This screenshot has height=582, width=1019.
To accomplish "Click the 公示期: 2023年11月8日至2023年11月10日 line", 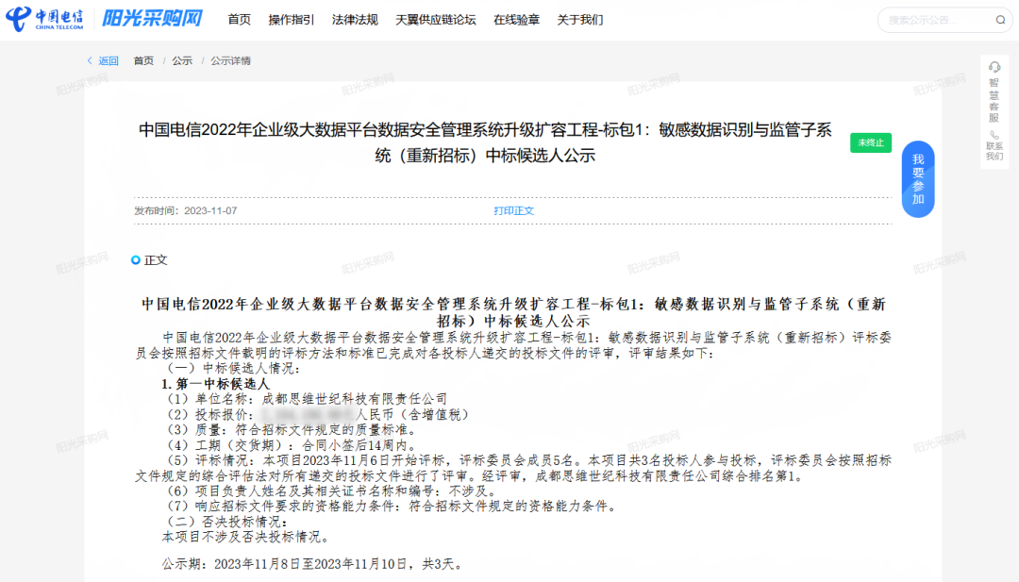I will point(313,564).
